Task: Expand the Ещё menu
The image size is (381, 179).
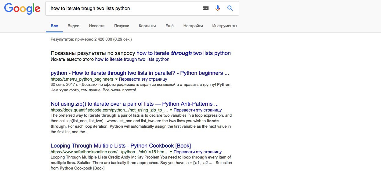Action: (x=169, y=26)
